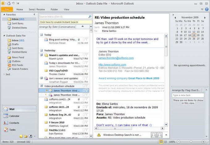Click the Windows Desktop Search warning icon
The width and height of the screenshot is (210, 145).
(99, 135)
